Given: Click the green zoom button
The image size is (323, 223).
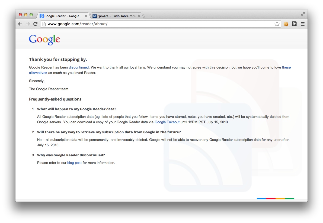Looking at the screenshot, I should click(31, 15).
